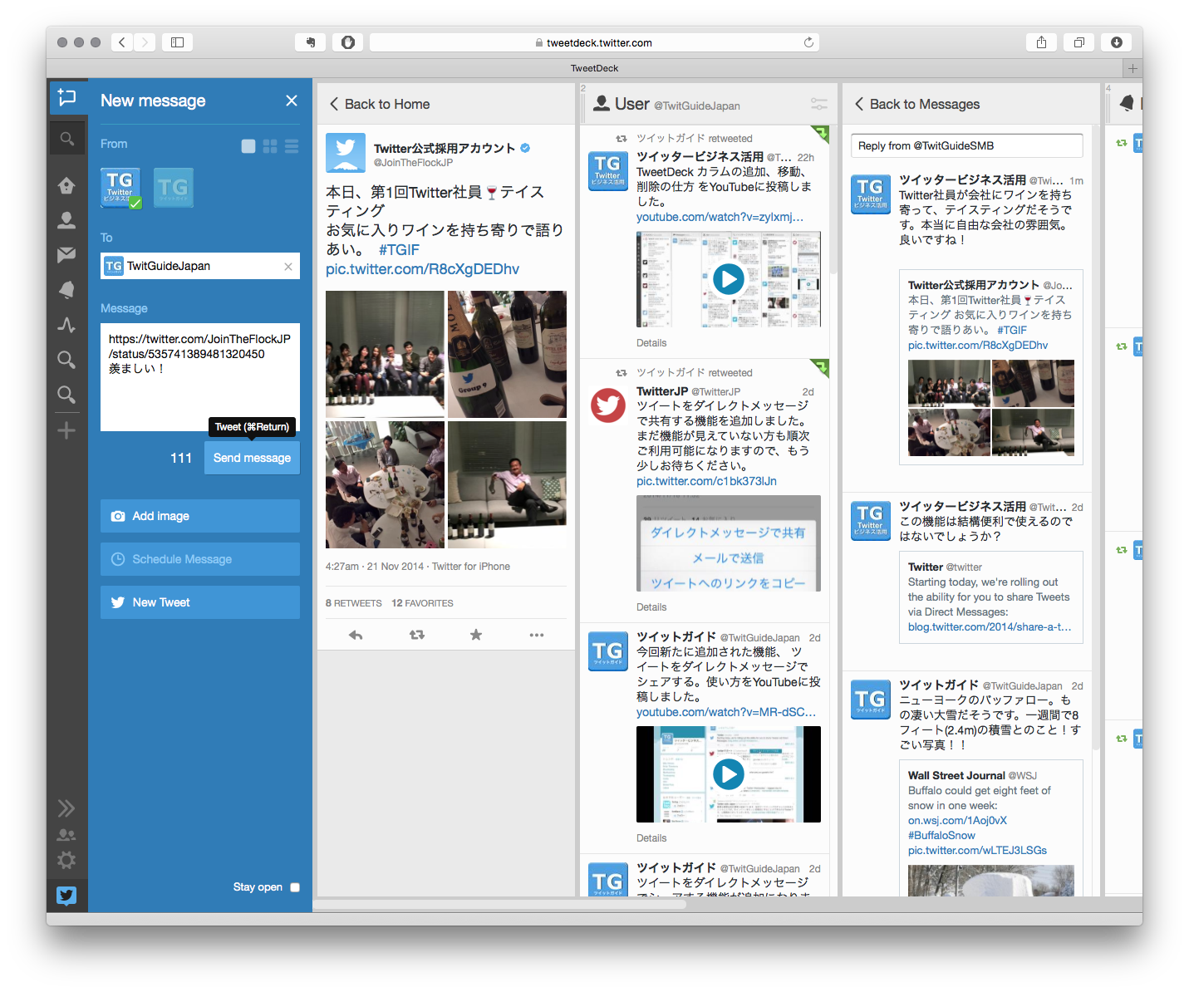Remove TwitGuideJapan recipient
The image size is (1189, 992).
(x=288, y=267)
